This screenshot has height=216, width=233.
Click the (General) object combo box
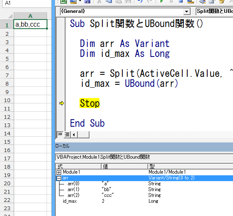click(125, 12)
